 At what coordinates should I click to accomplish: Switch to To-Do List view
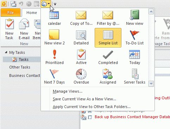click(134, 38)
